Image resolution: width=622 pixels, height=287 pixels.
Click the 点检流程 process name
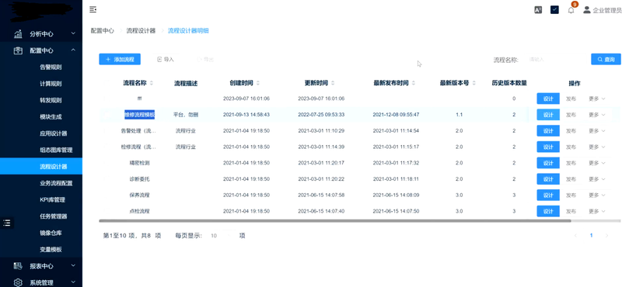click(x=139, y=212)
